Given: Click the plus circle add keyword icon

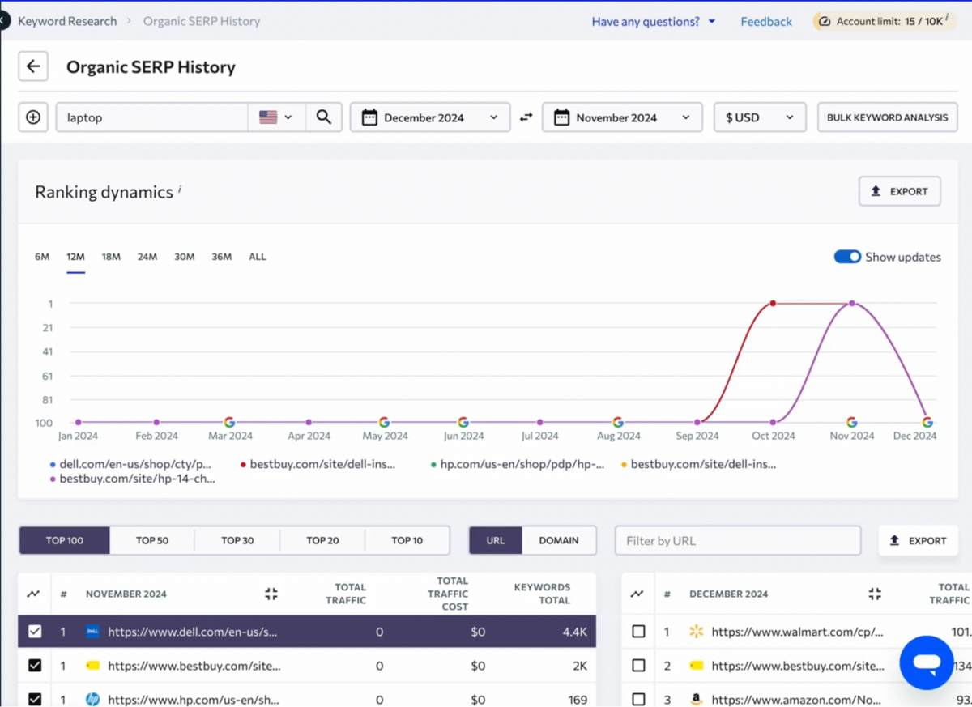Looking at the screenshot, I should pos(33,117).
